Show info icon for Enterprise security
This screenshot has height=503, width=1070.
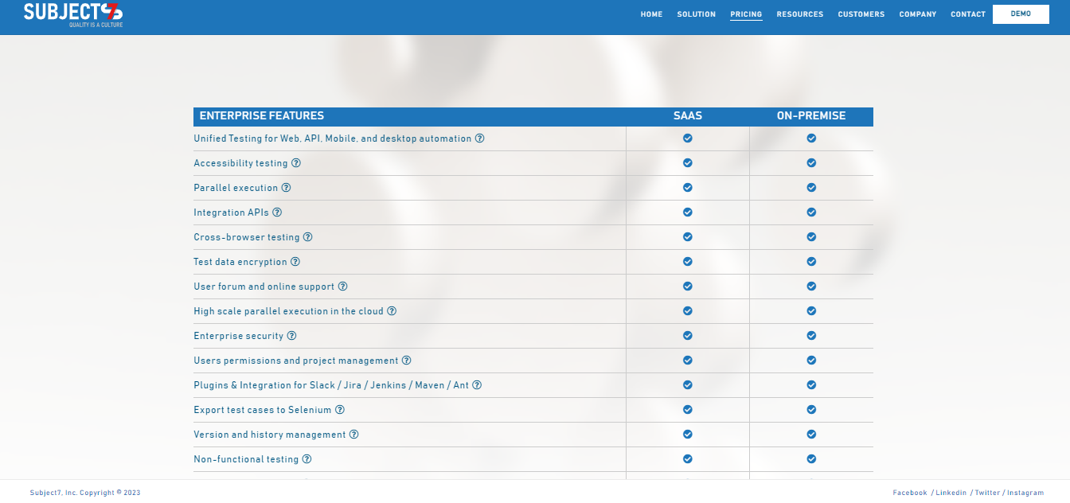291,336
